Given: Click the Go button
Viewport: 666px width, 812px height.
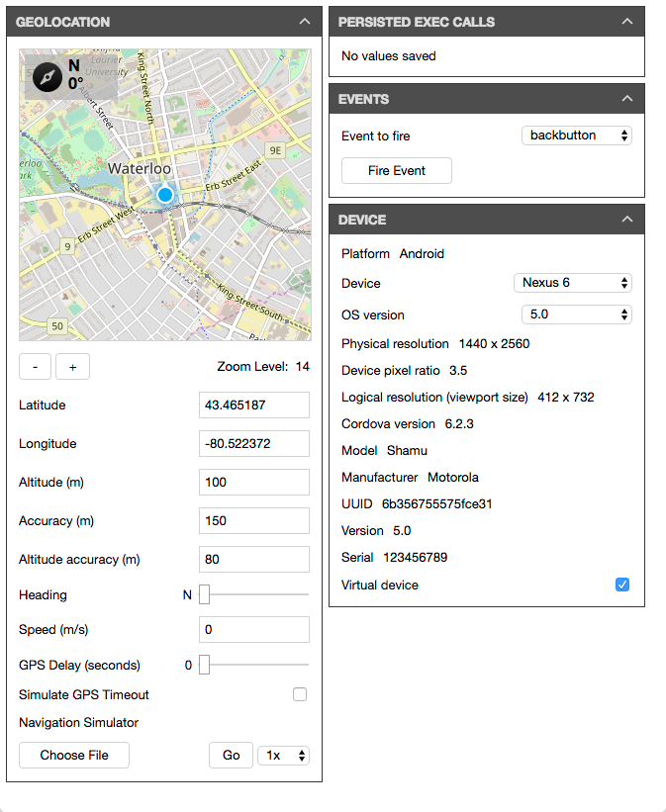Looking at the screenshot, I should pos(231,756).
